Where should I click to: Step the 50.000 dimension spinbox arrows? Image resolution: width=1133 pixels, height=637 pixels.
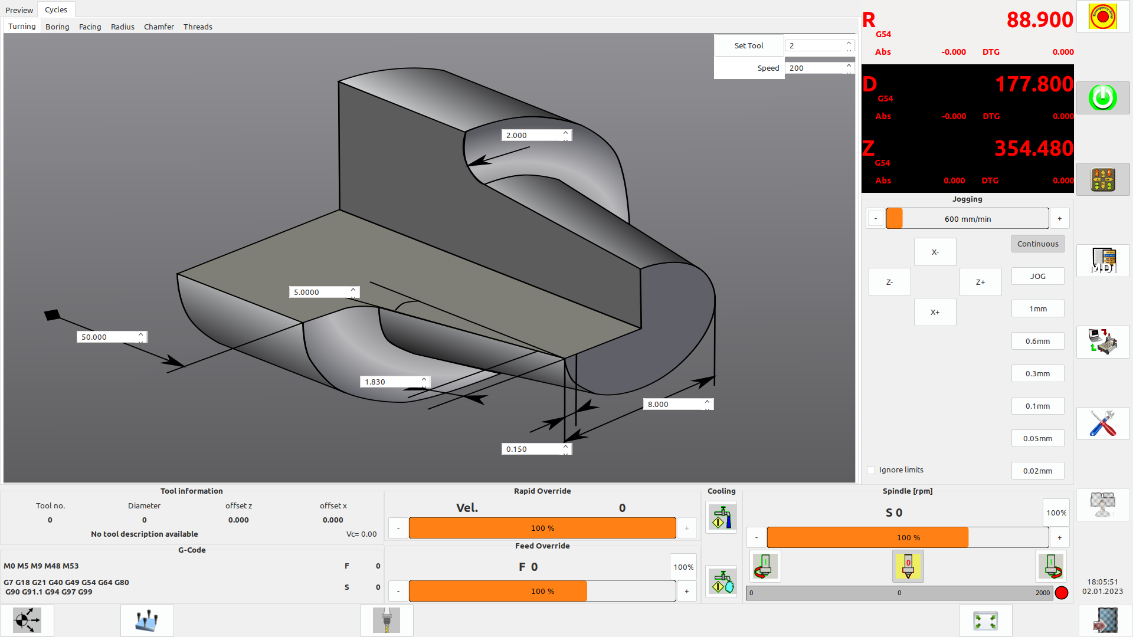140,337
